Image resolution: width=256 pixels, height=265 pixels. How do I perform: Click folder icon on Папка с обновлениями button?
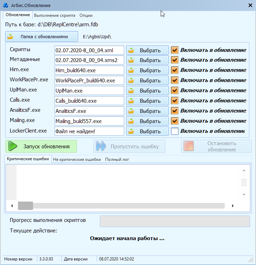pyautogui.click(x=10, y=36)
